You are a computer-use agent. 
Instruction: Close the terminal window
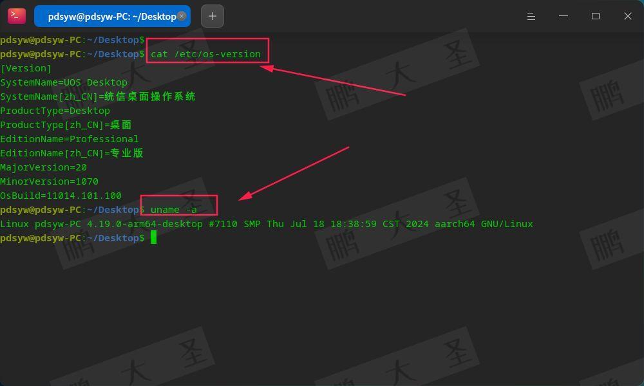tap(627, 16)
